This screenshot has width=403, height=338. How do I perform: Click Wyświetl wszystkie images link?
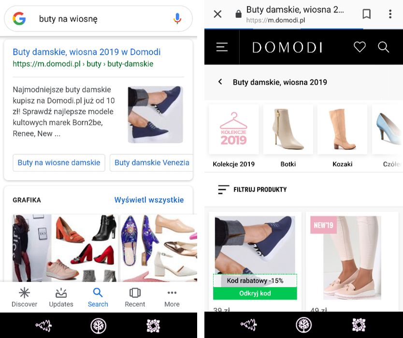coord(149,200)
